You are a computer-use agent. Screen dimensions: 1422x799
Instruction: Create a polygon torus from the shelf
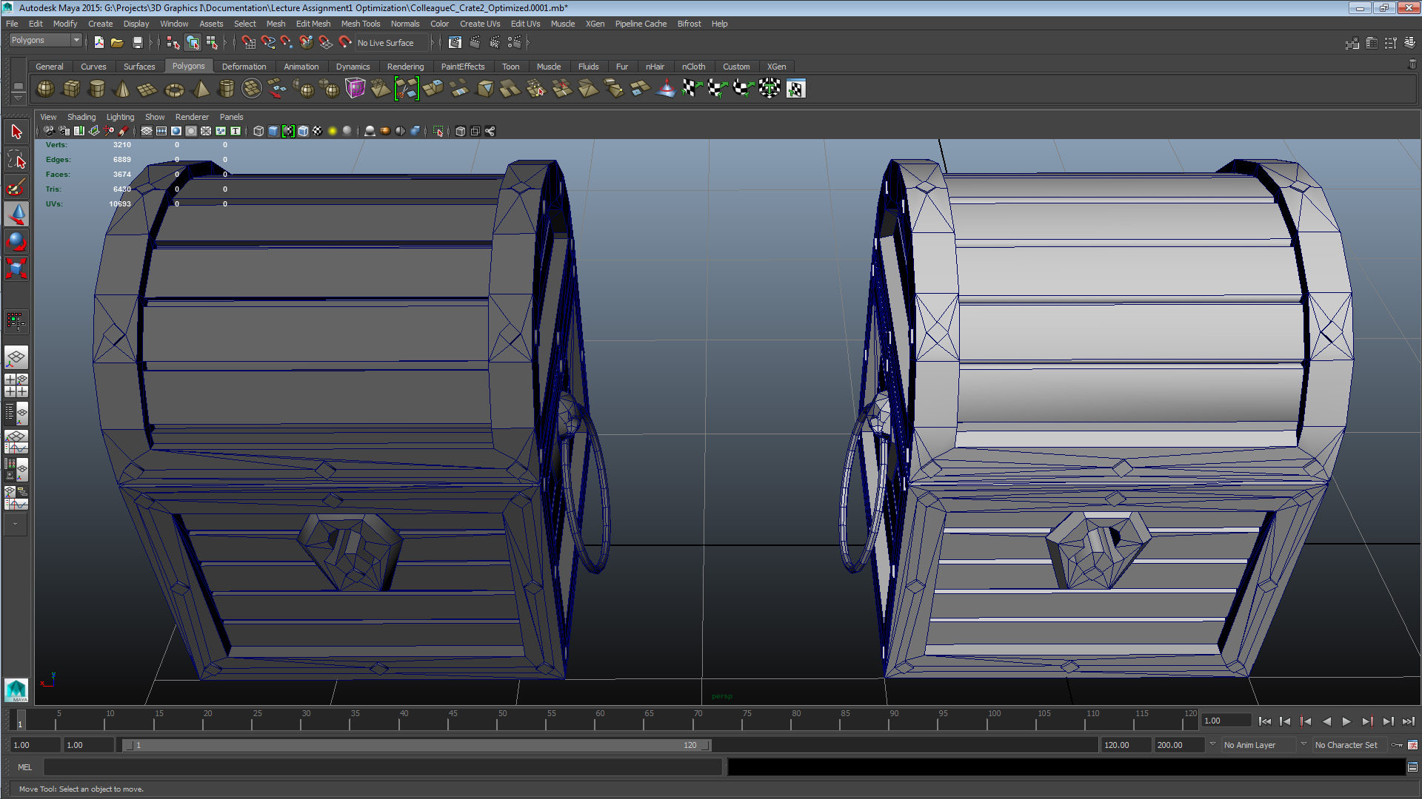174,90
